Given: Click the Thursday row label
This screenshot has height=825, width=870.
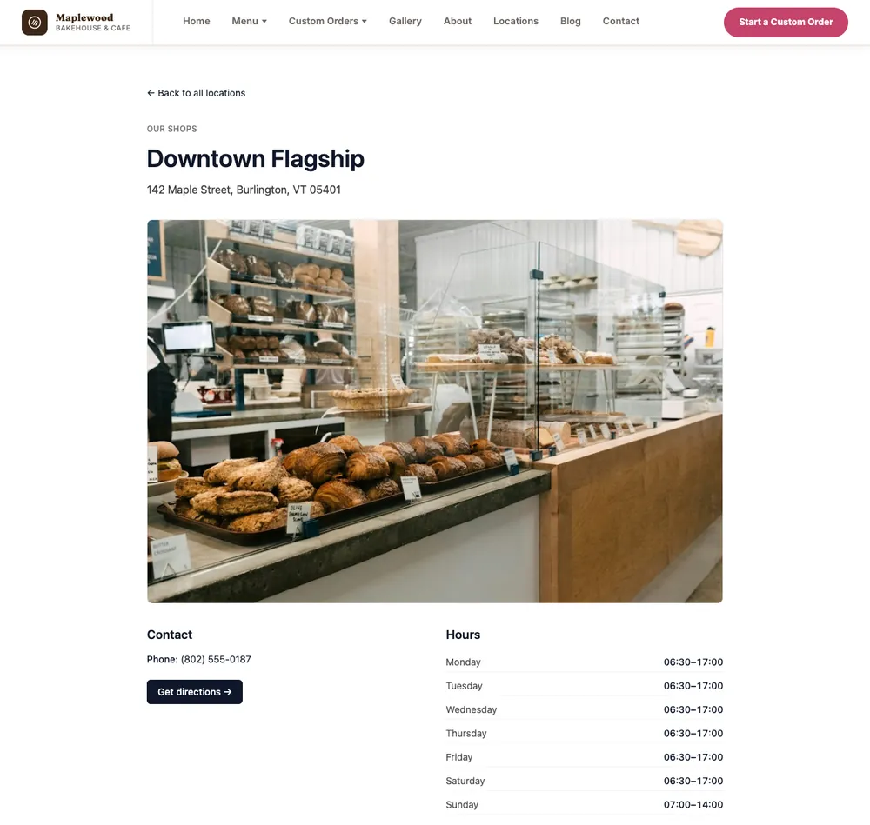Looking at the screenshot, I should coord(466,734).
